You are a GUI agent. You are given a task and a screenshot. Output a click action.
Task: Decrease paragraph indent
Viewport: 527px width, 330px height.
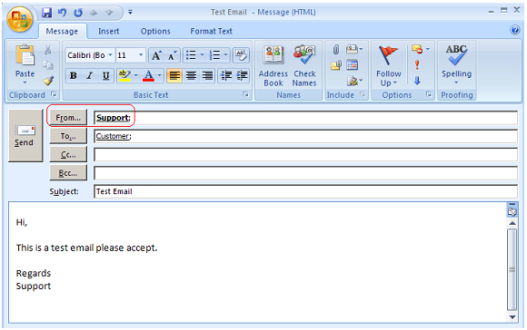tap(226, 75)
